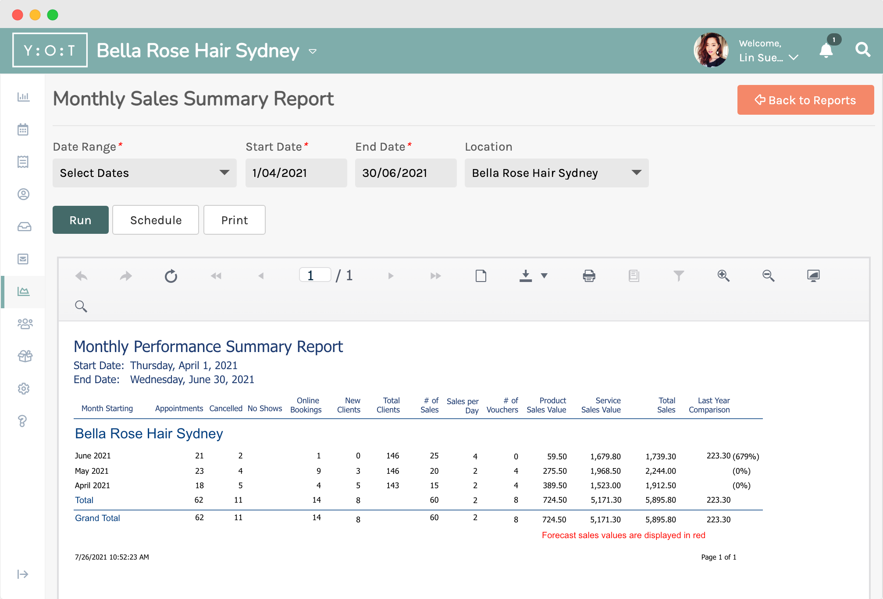883x599 pixels.
Task: Click the End Date field
Action: 406,173
